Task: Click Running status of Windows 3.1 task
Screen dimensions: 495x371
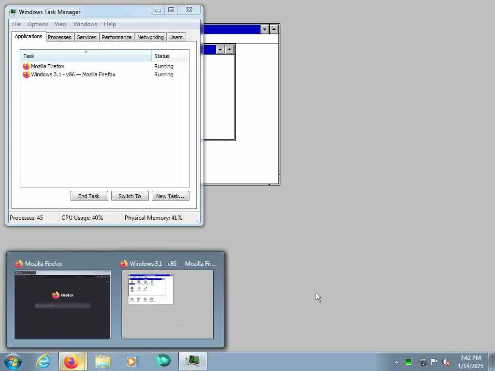Action: [x=163, y=74]
